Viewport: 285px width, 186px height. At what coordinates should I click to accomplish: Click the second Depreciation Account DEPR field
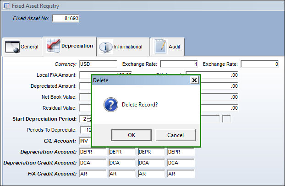122,152
